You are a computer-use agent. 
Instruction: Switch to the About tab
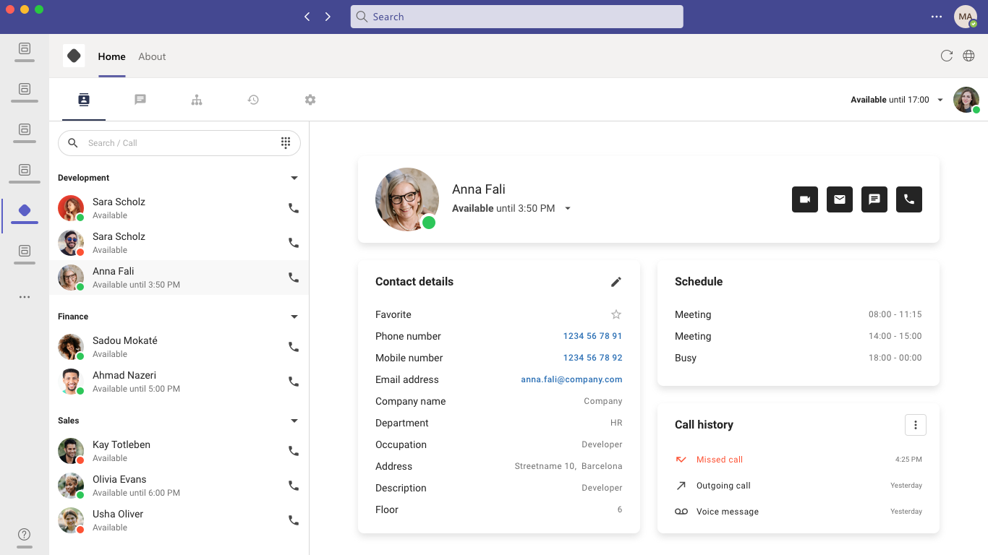coord(152,56)
